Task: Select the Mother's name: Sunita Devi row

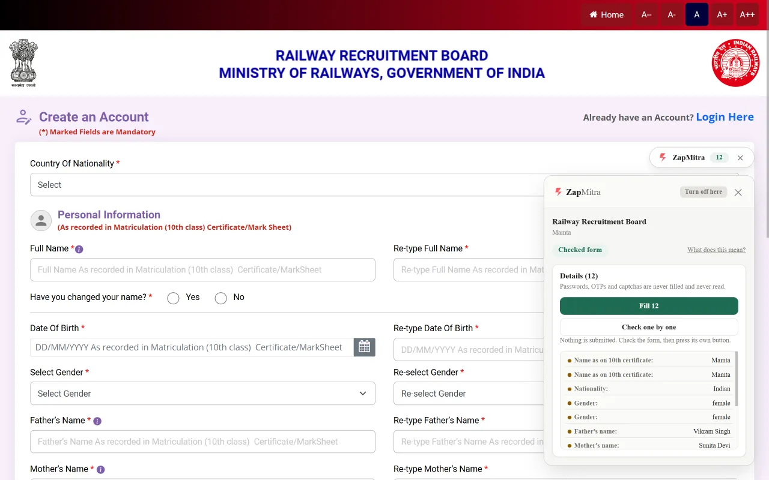Action: point(648,445)
